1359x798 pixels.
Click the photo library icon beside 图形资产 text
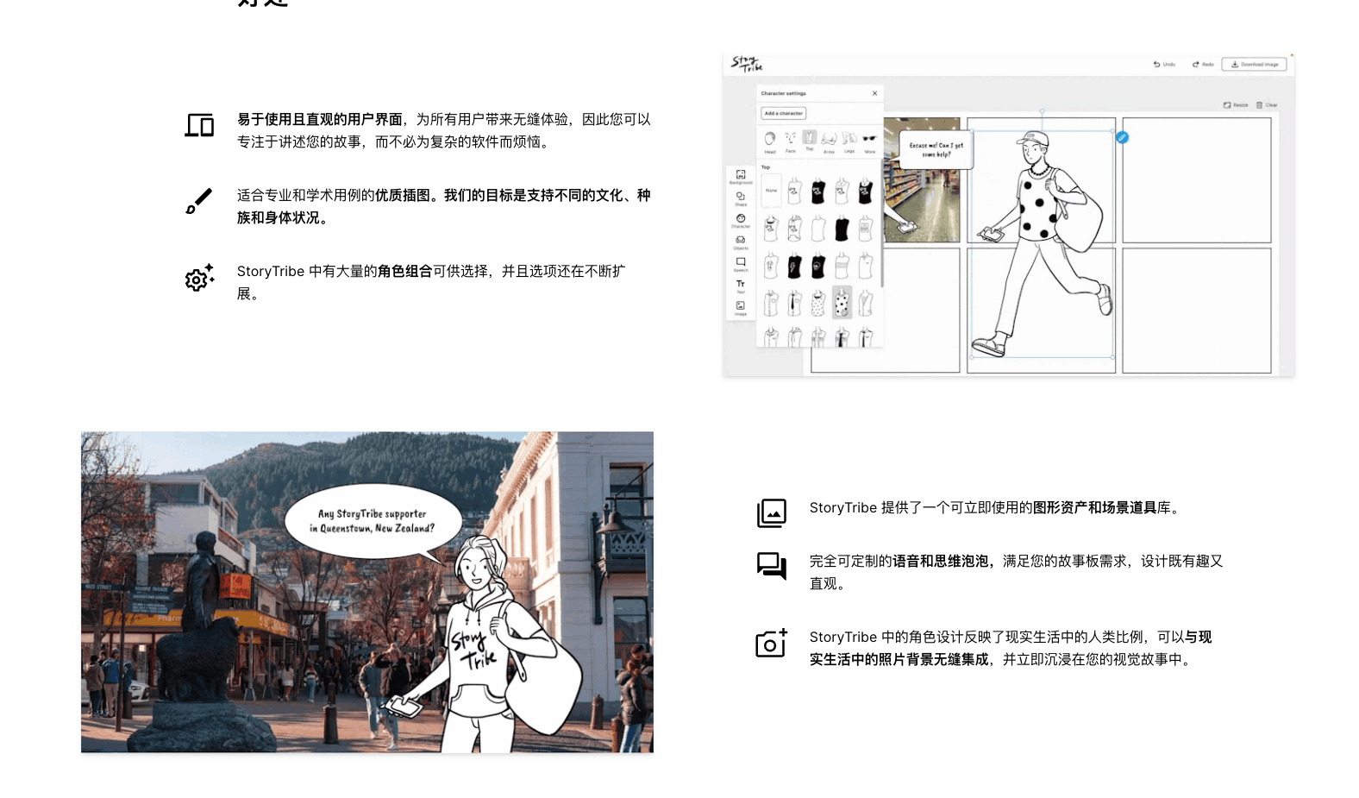[x=772, y=513]
